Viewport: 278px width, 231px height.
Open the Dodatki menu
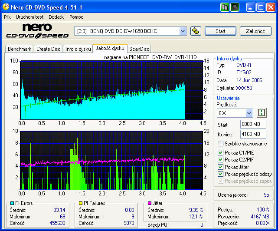tap(56, 17)
